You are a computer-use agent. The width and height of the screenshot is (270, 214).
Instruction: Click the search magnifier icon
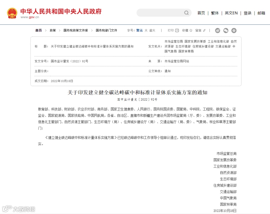[x=186, y=13]
